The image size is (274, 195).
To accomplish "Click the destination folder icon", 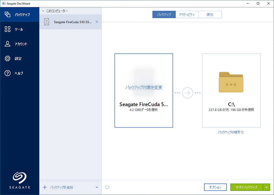I will [231, 82].
